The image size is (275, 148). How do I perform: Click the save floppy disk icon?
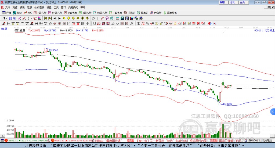(x=132, y=18)
